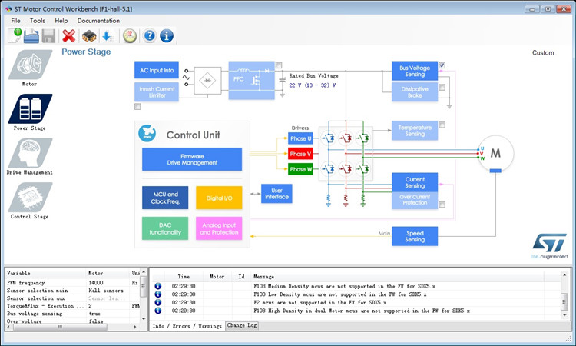Open the DAC functionality block
The width and height of the screenshot is (576, 346).
pyautogui.click(x=165, y=228)
